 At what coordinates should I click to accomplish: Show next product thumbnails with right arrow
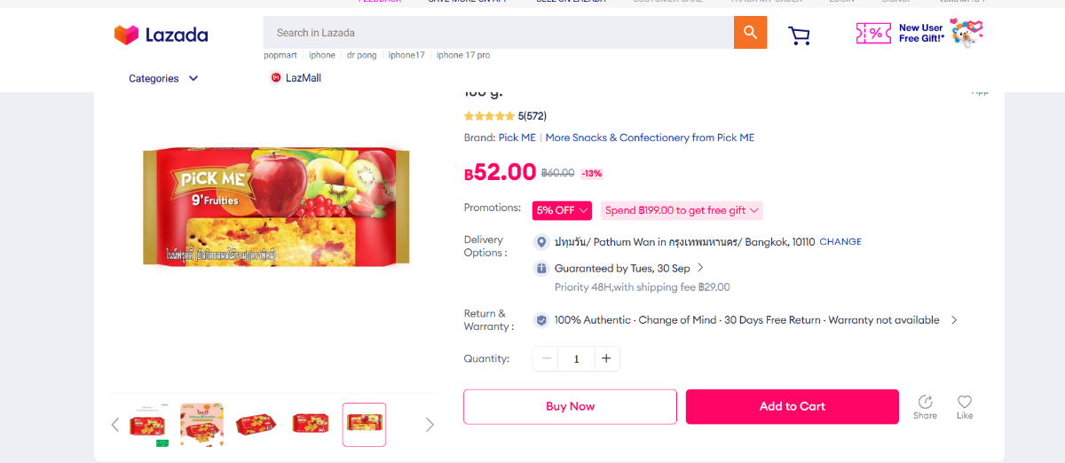click(x=430, y=425)
